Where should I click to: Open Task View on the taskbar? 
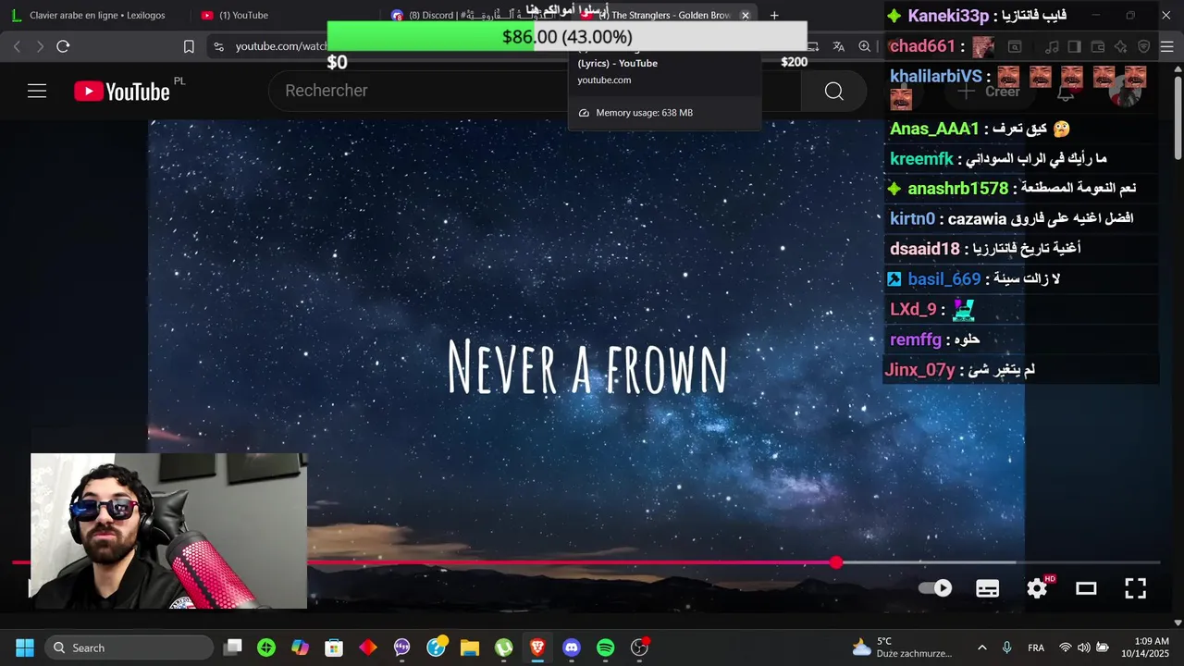[x=233, y=647]
